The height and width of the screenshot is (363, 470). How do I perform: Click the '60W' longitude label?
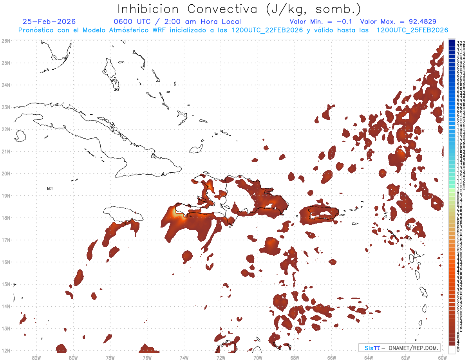(x=442, y=358)
